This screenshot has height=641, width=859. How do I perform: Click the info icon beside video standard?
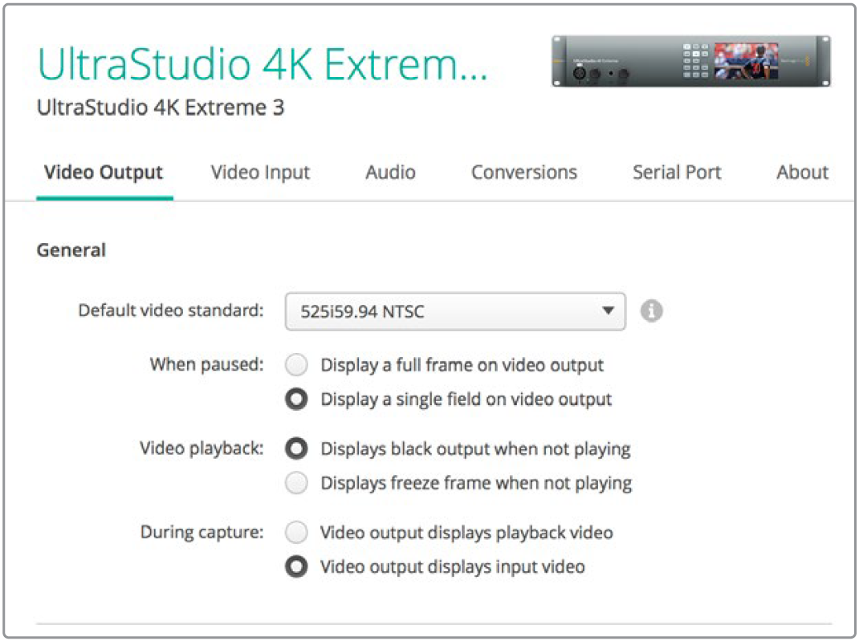(652, 311)
